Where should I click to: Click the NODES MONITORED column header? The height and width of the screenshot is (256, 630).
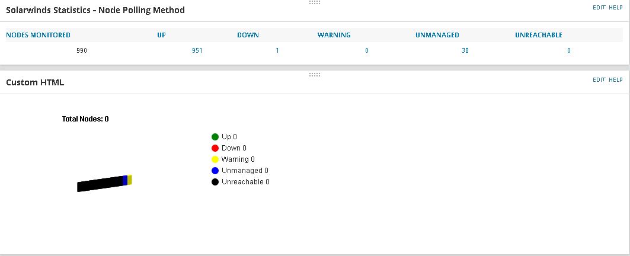coord(38,35)
